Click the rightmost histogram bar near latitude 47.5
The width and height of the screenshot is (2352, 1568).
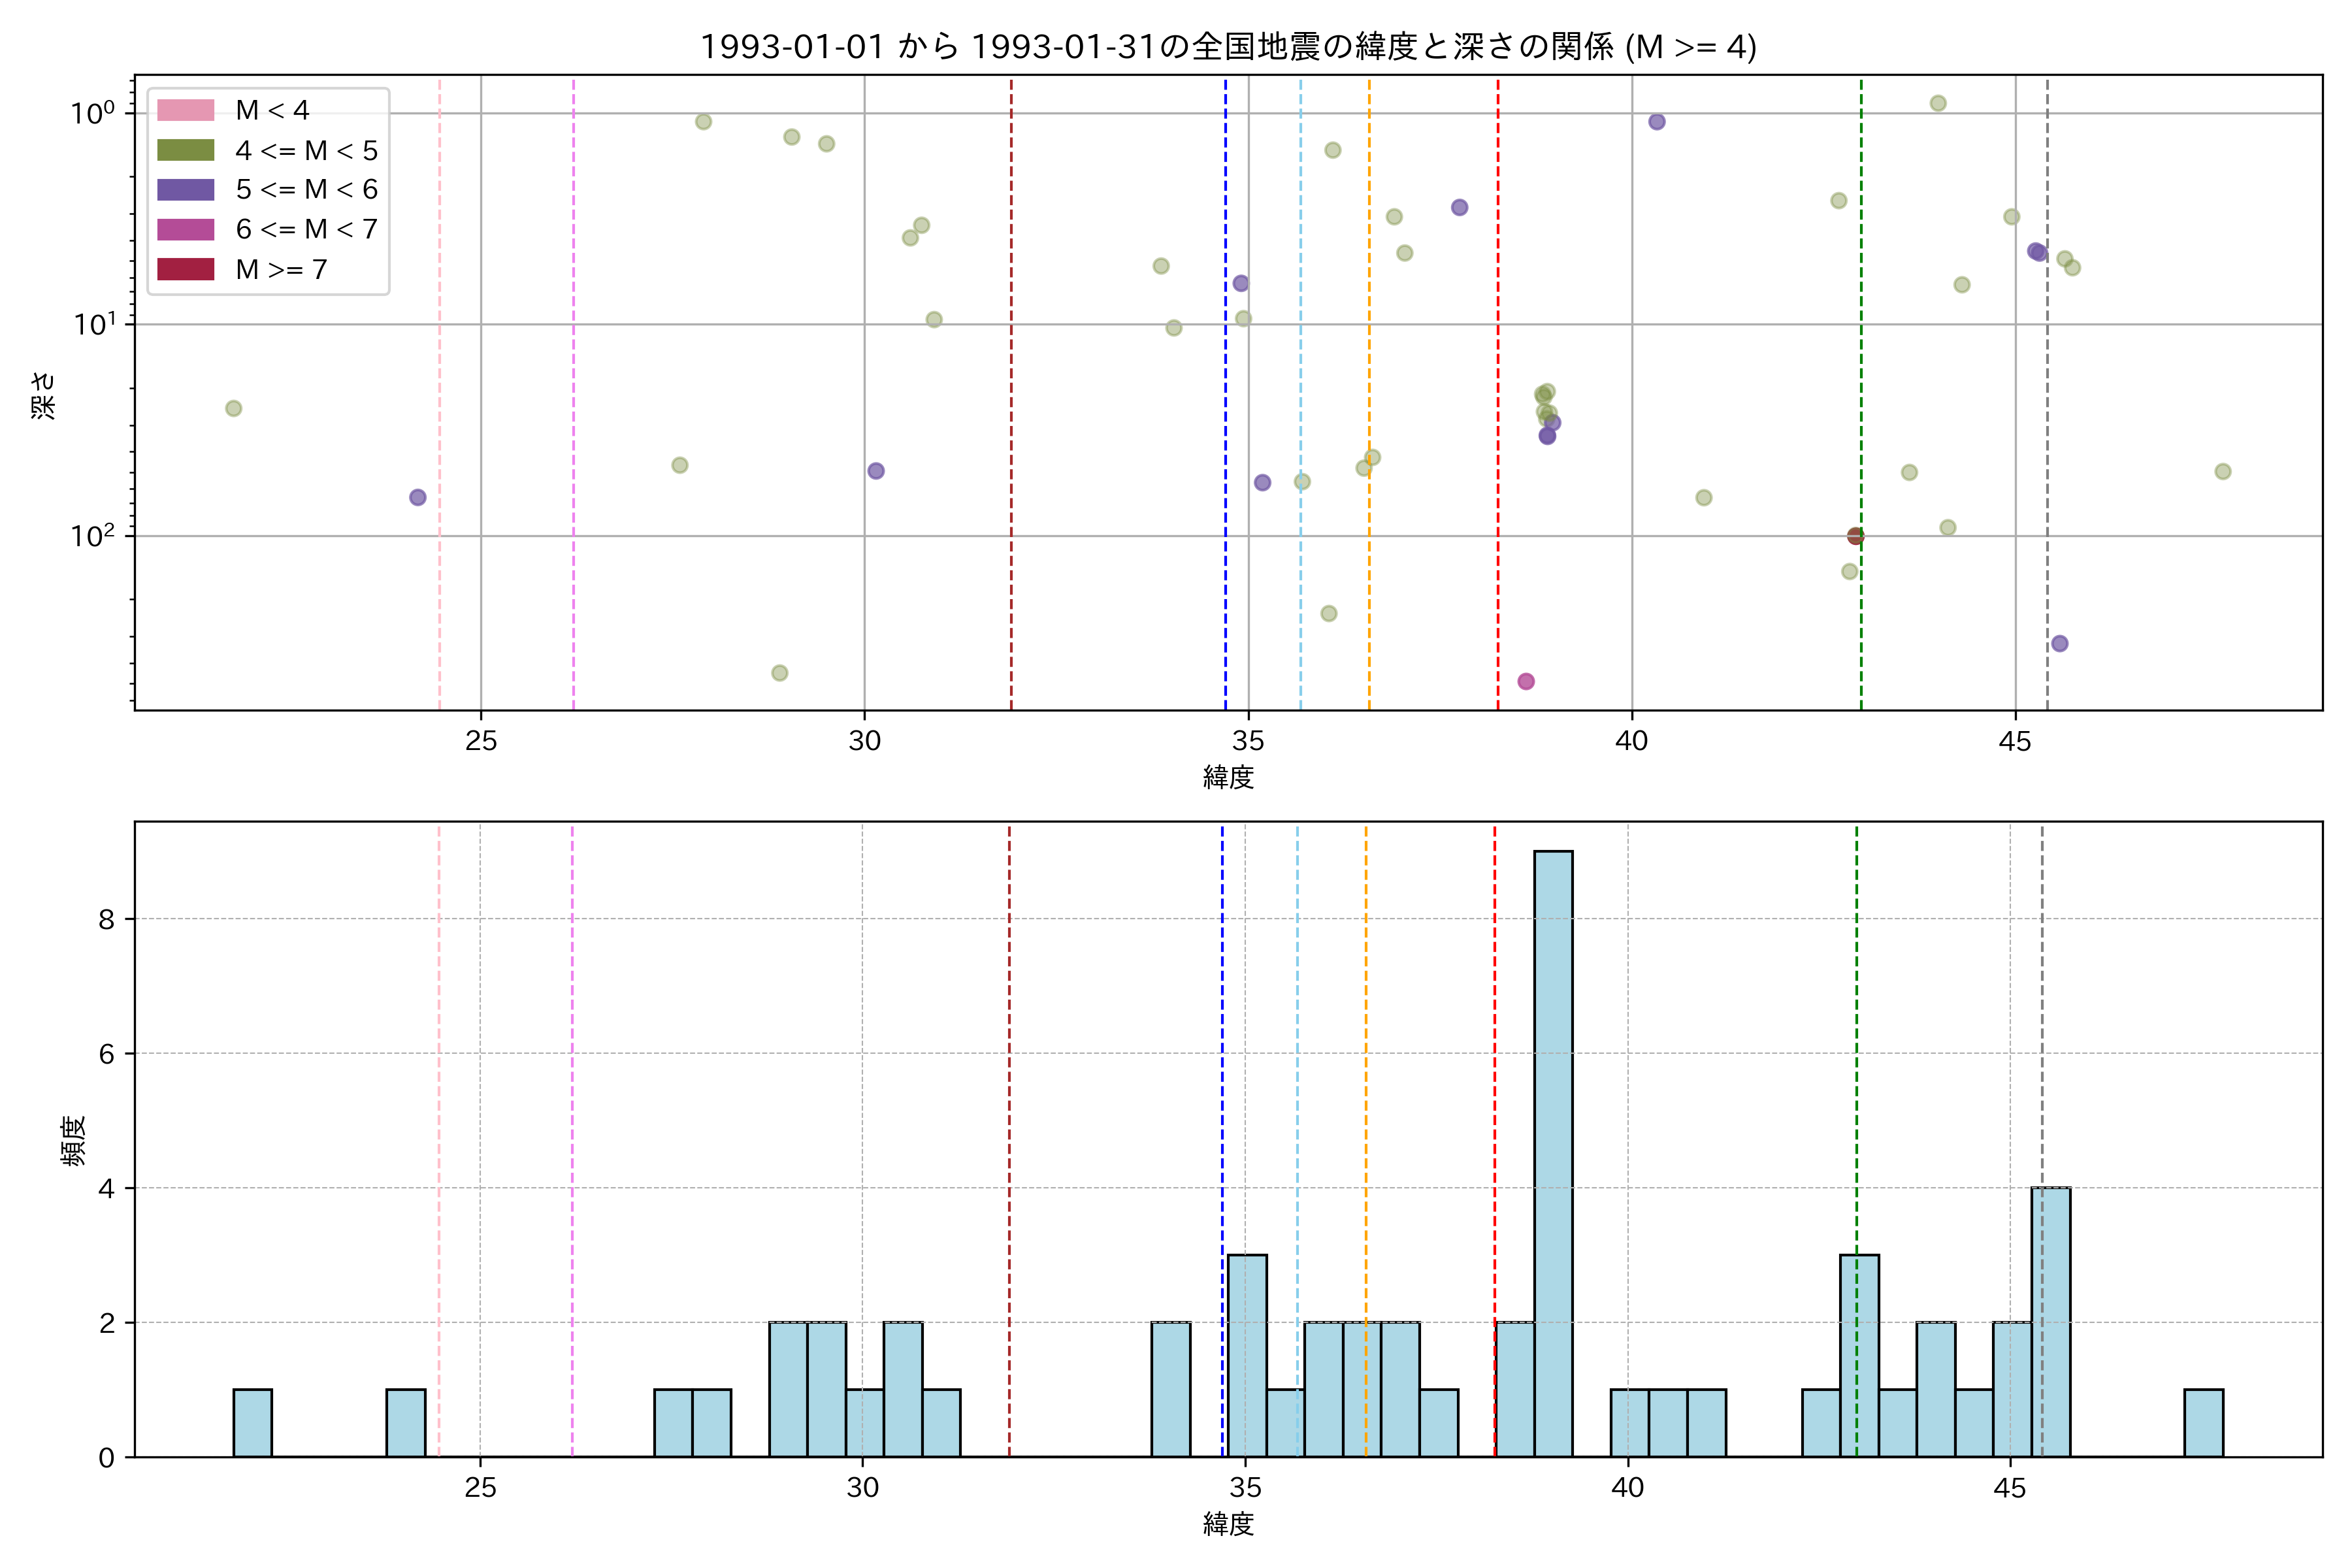(2203, 1422)
